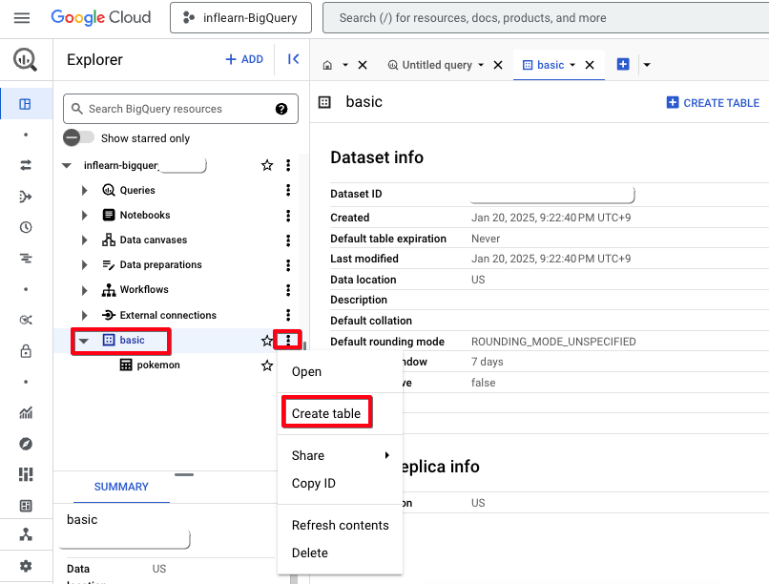Collapse the basic dataset node
The width and height of the screenshot is (769, 584).
[84, 341]
